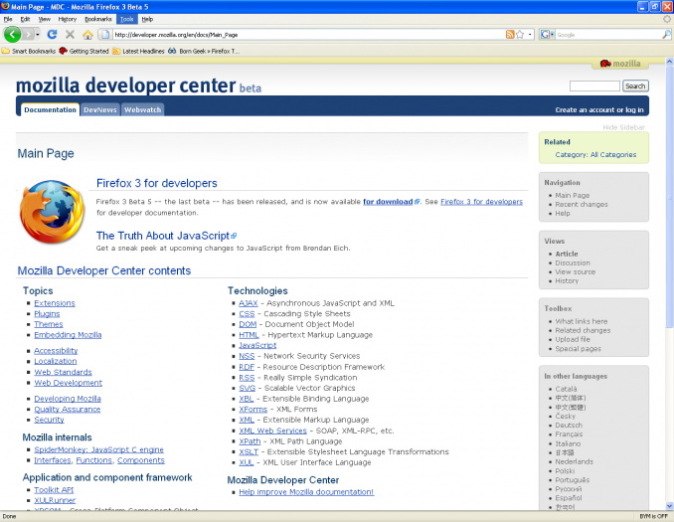Open the Help menu

point(147,19)
